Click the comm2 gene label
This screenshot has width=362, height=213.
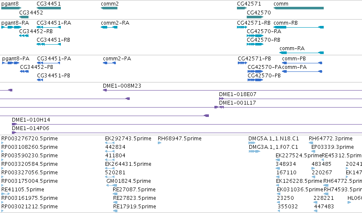pos(110,4)
